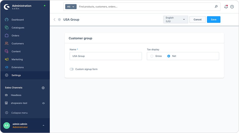Viewport: 239px width, 133px height.
Task: Click the search magnifier icon
Action: (216, 7)
